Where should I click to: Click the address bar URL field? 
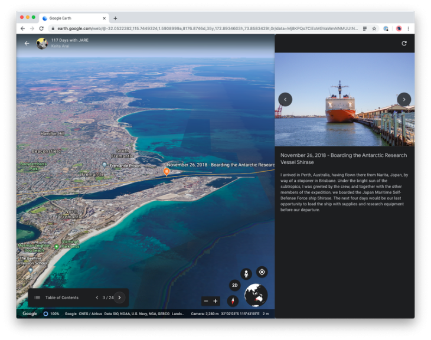(x=207, y=28)
